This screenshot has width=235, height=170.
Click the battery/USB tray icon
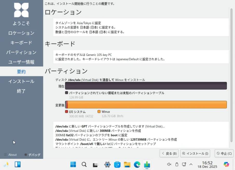tap(177, 164)
